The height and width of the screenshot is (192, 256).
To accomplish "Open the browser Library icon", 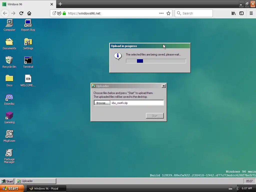I will pos(233,13).
